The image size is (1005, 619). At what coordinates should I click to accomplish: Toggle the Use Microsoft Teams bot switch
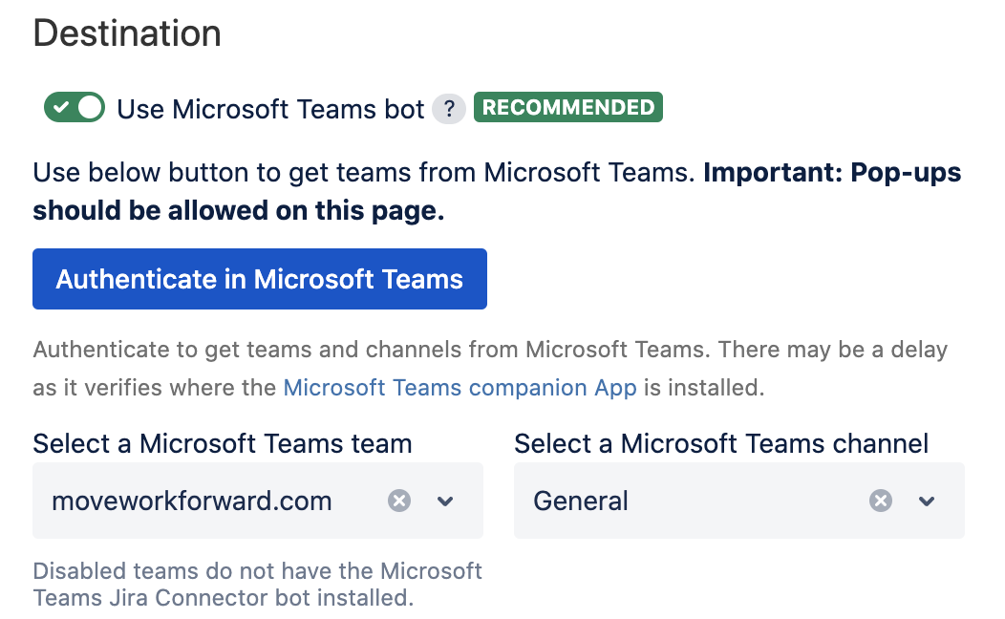pyautogui.click(x=74, y=108)
